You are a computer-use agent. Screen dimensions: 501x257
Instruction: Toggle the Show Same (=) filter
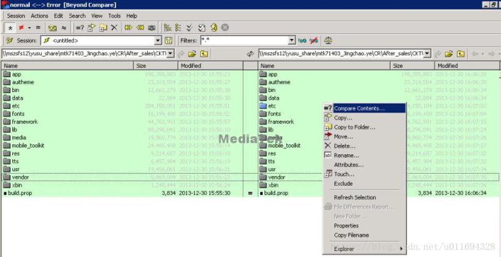click(x=38, y=28)
